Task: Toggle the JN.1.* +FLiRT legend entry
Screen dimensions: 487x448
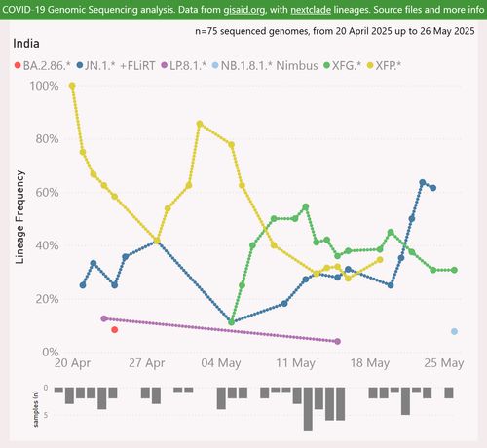Action: point(116,66)
